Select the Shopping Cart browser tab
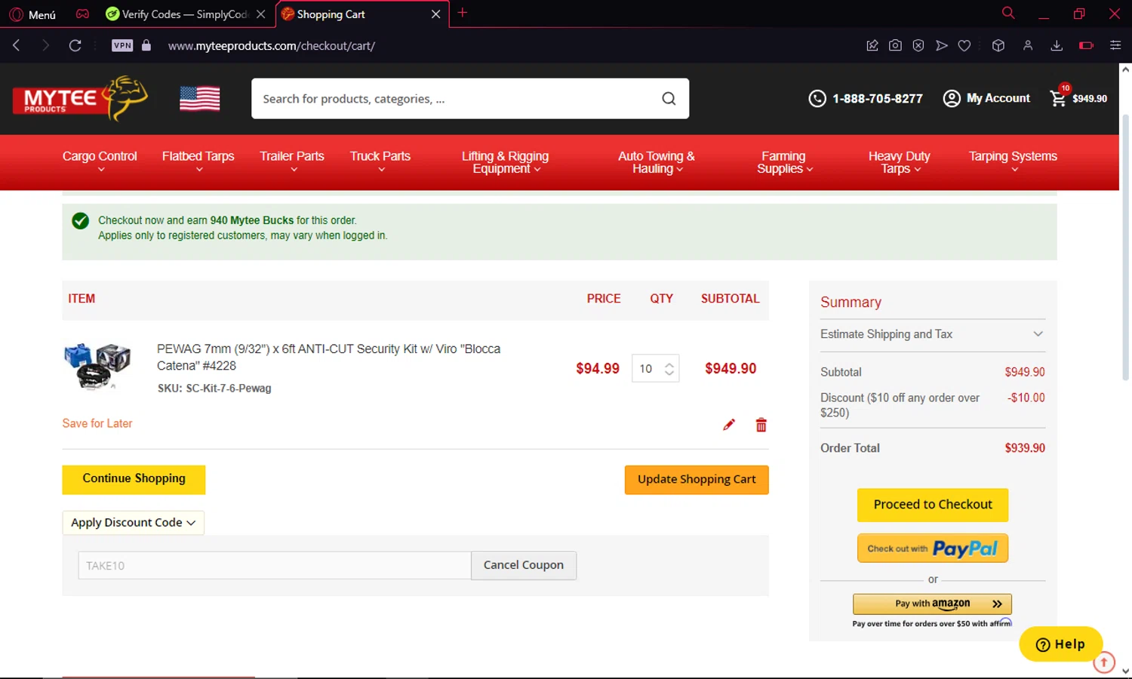1132x679 pixels. pyautogui.click(x=331, y=14)
